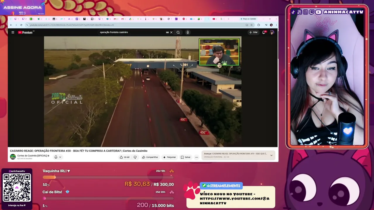Open the Cortes do Casimito [OFICIAL] channel name
Screen dimensions: 374x210
pos(32,156)
